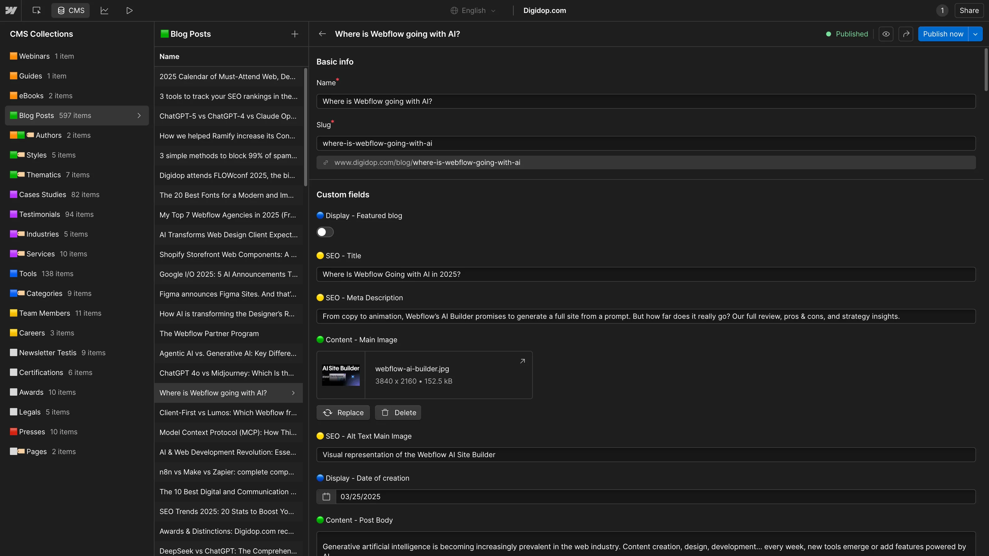Click the Slug input field

(x=646, y=143)
